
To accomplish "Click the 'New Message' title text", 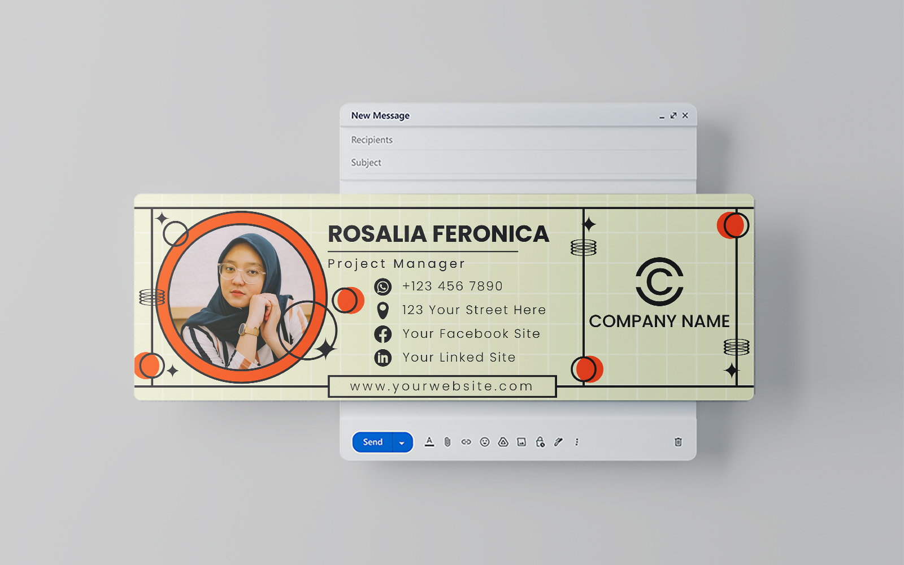I will [380, 116].
